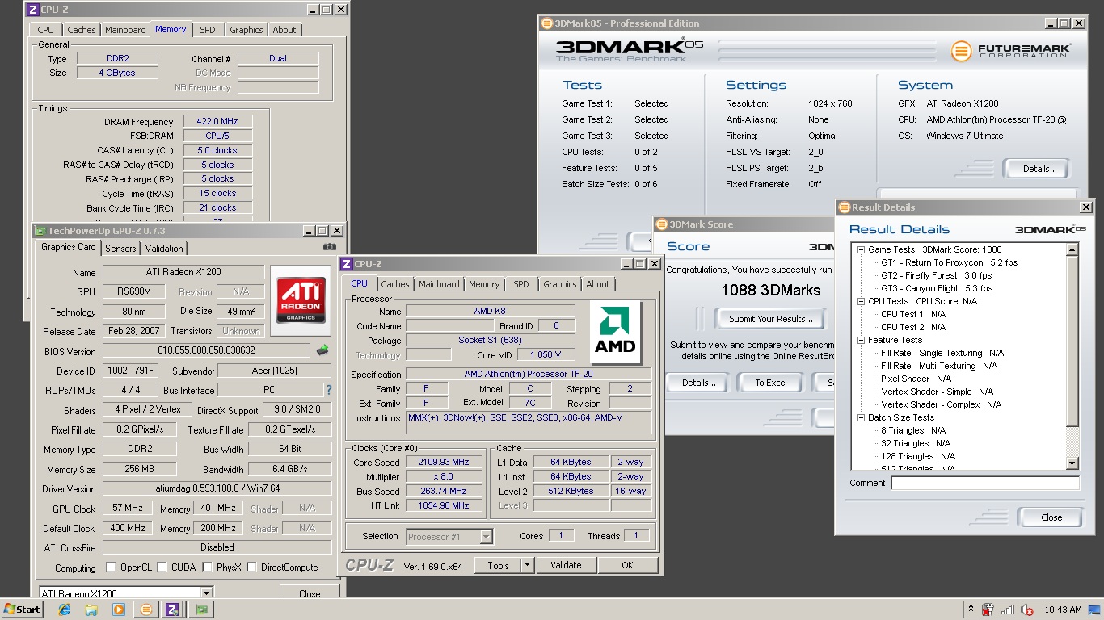Launch Windows Media Player from taskbar
The image size is (1104, 620).
[x=118, y=610]
